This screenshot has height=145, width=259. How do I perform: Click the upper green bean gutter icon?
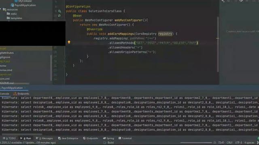59,11
